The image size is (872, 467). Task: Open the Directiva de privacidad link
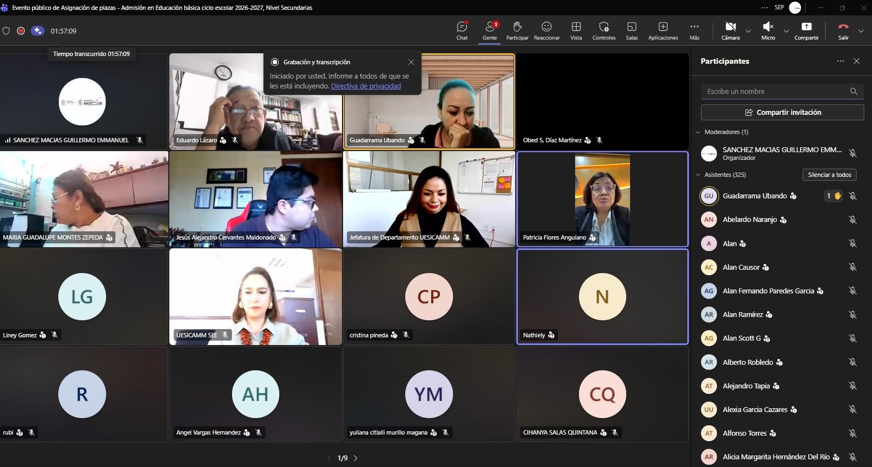click(x=366, y=86)
